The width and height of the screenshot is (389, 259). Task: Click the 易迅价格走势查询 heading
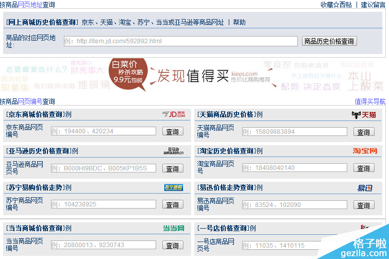(227, 187)
